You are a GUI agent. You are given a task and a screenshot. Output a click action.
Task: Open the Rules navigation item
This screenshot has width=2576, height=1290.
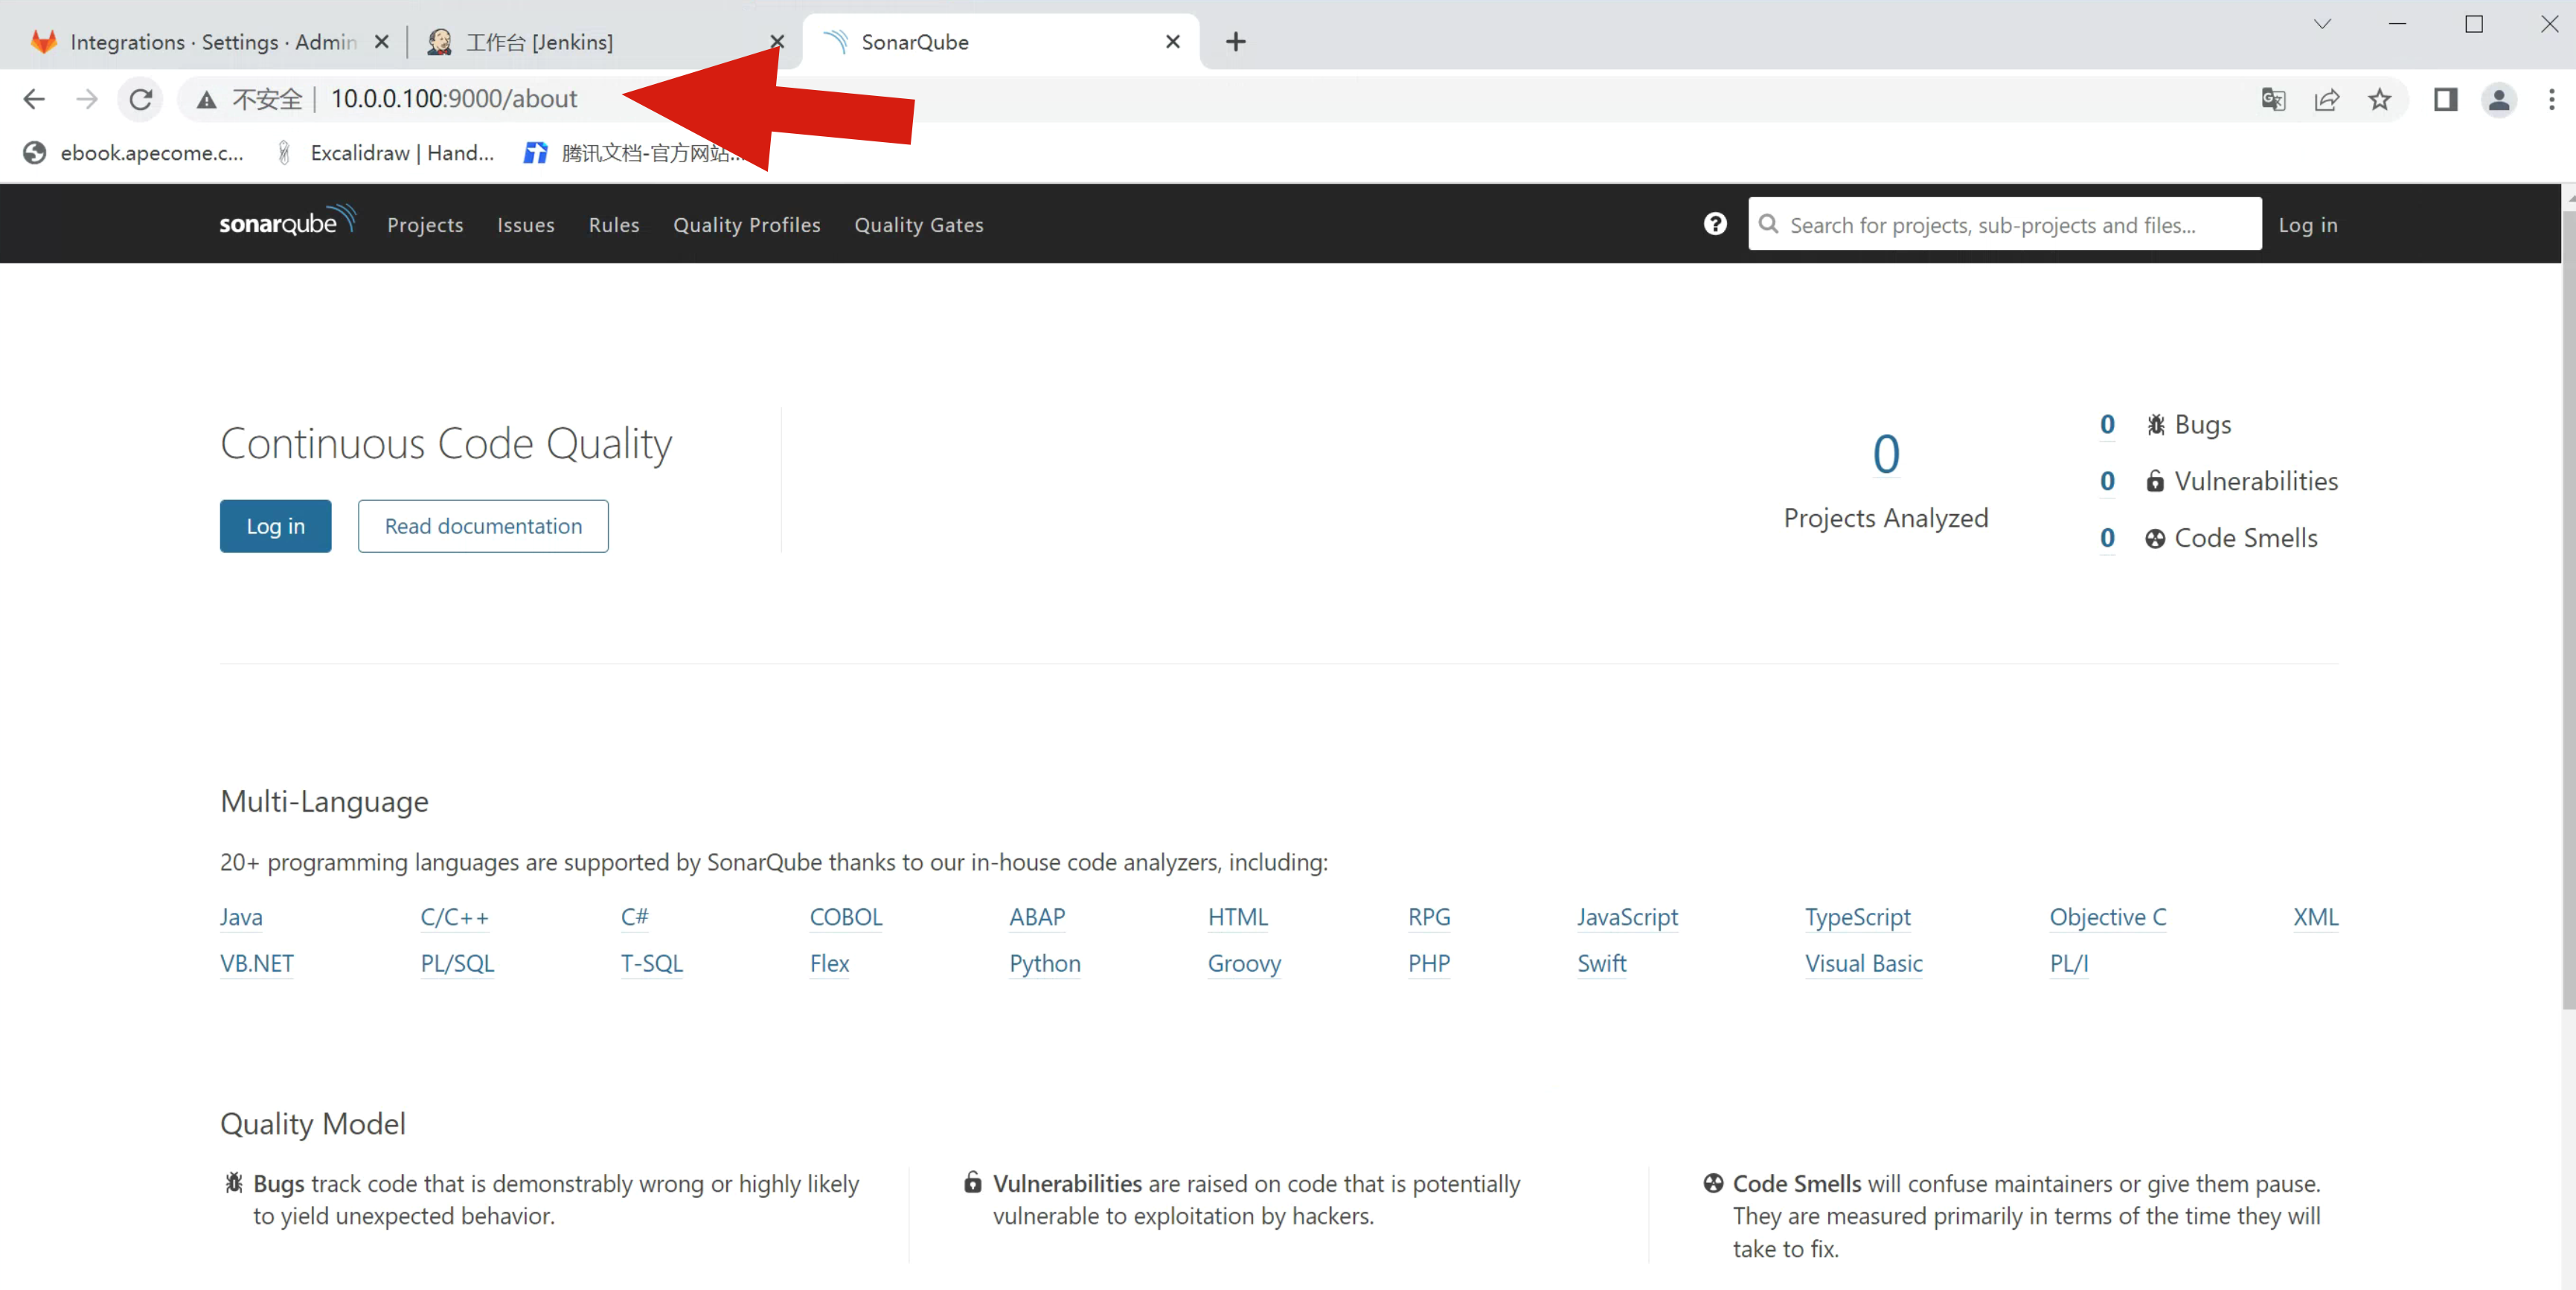click(613, 225)
